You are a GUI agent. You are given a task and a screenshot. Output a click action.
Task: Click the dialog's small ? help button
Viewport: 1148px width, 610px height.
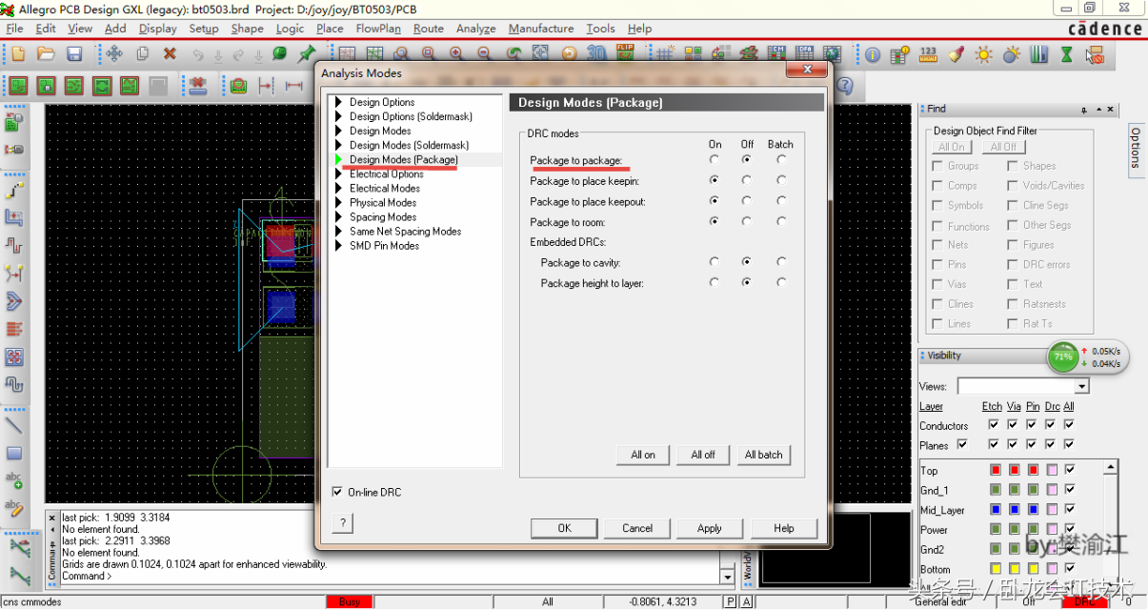click(x=342, y=522)
